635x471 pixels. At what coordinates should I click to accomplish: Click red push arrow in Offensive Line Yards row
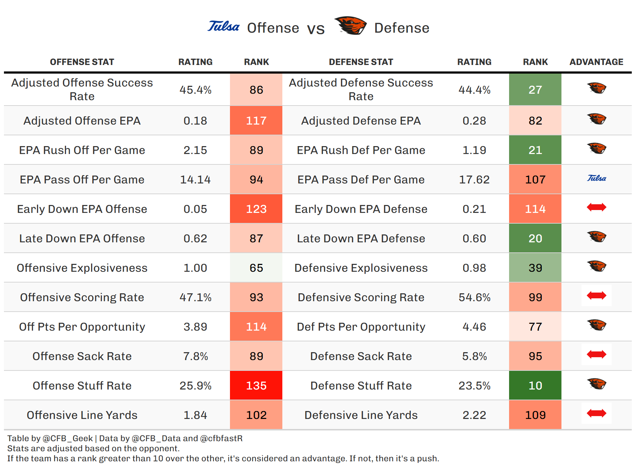[596, 414]
